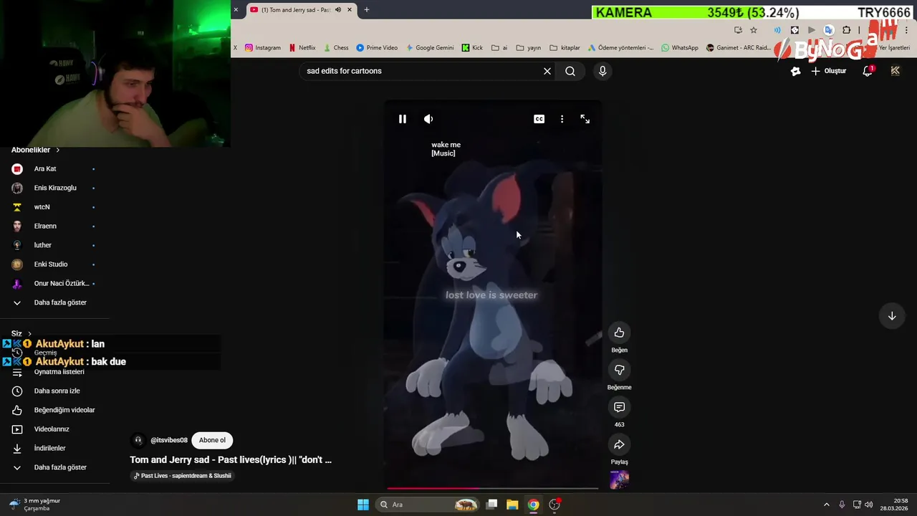Subscribe with the Abone ol button
This screenshot has width=917, height=516.
pyautogui.click(x=212, y=440)
